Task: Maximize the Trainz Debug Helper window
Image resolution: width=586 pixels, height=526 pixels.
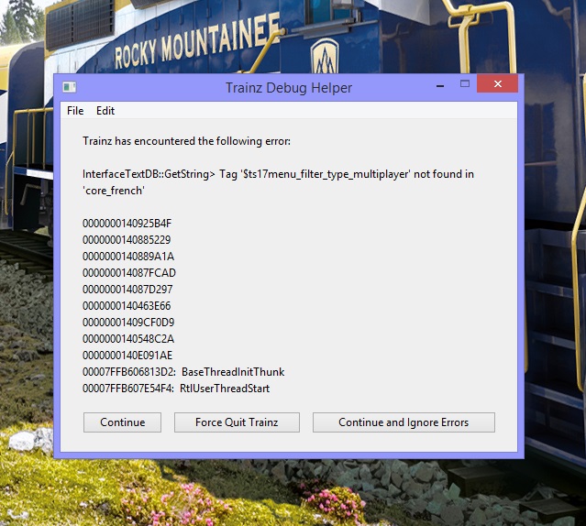Action: 465,83
